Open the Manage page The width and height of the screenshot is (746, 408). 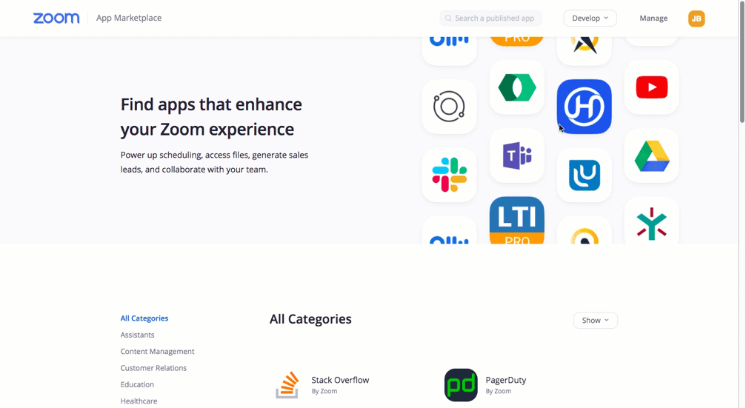(653, 18)
